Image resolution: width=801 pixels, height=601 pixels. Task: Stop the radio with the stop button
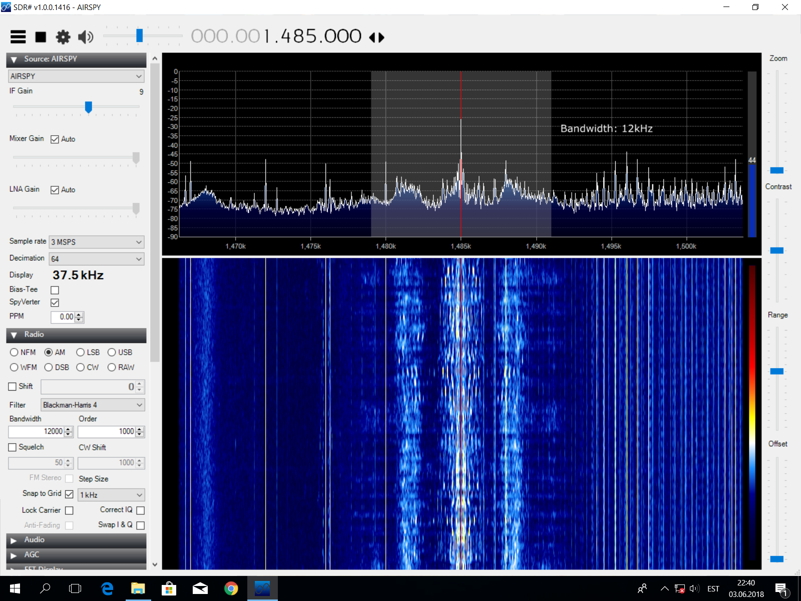[x=41, y=37]
